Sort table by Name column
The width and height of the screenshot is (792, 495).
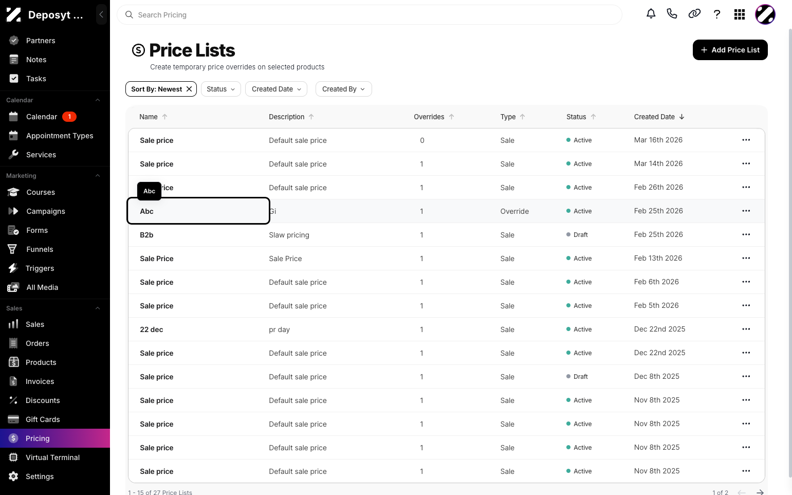[153, 117]
